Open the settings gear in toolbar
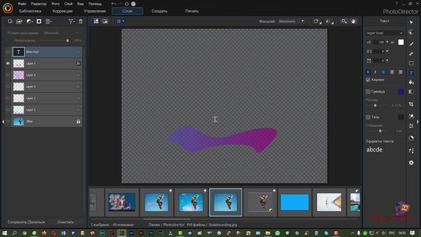Viewport: 421px width, 237px height. 411,163
